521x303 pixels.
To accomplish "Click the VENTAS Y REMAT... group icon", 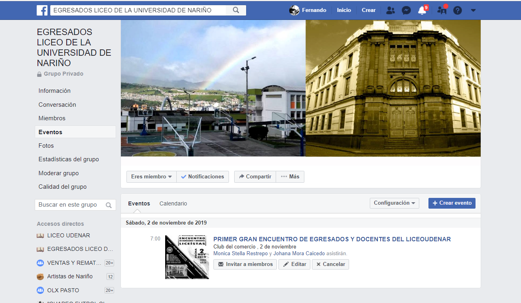I will coord(40,263).
